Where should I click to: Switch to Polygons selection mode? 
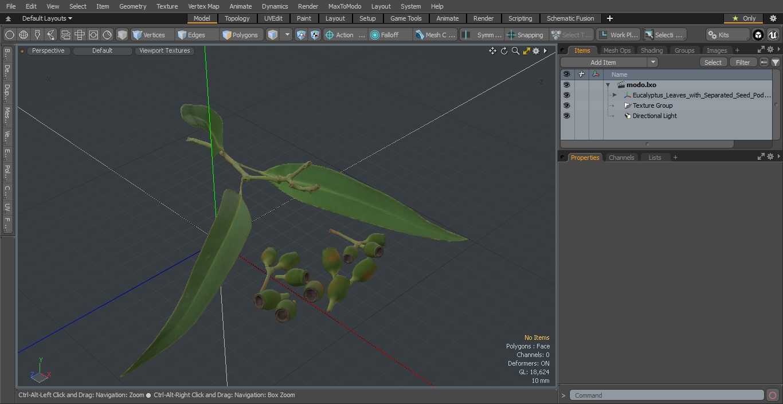[x=242, y=35]
